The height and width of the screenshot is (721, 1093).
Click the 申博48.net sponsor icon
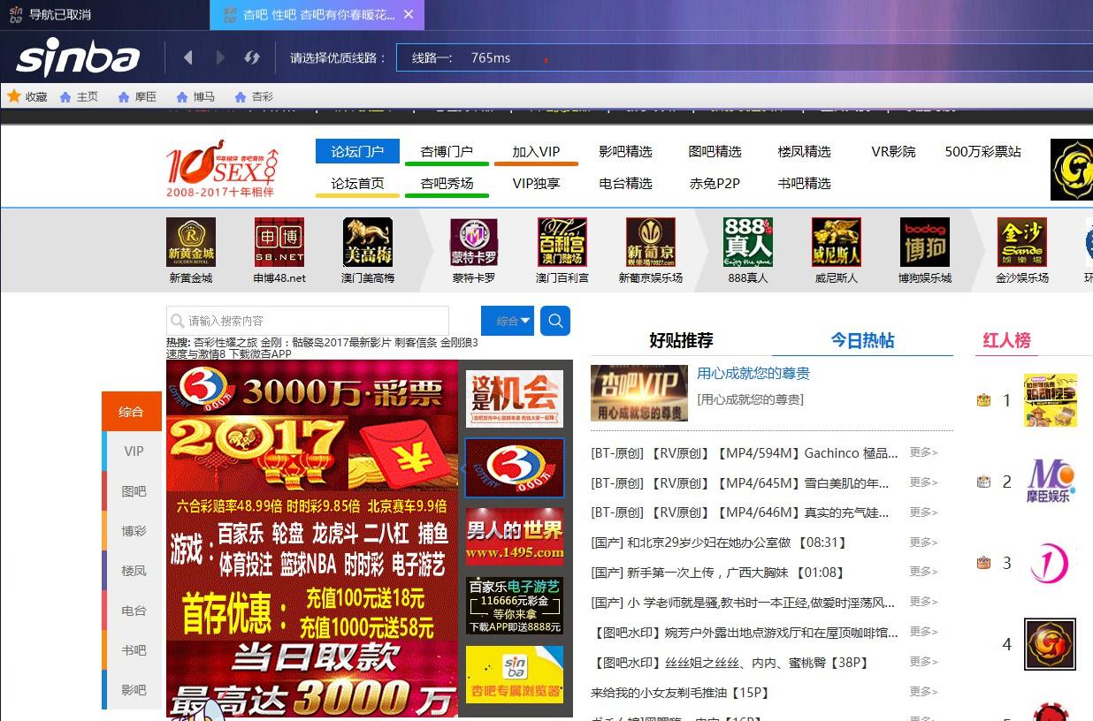click(x=279, y=242)
